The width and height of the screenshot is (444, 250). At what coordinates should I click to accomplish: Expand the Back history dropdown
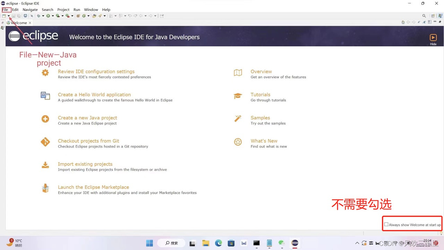[x=145, y=16]
